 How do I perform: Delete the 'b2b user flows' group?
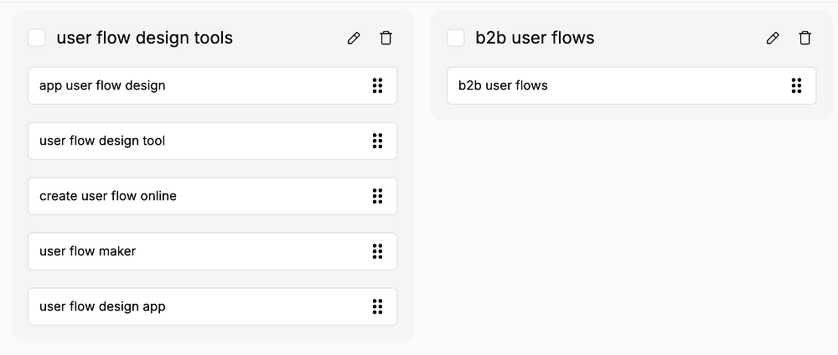point(804,38)
